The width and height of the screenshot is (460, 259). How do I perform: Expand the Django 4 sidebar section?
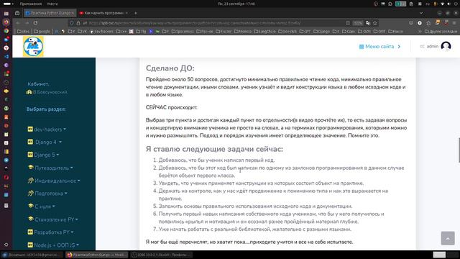(x=45, y=142)
